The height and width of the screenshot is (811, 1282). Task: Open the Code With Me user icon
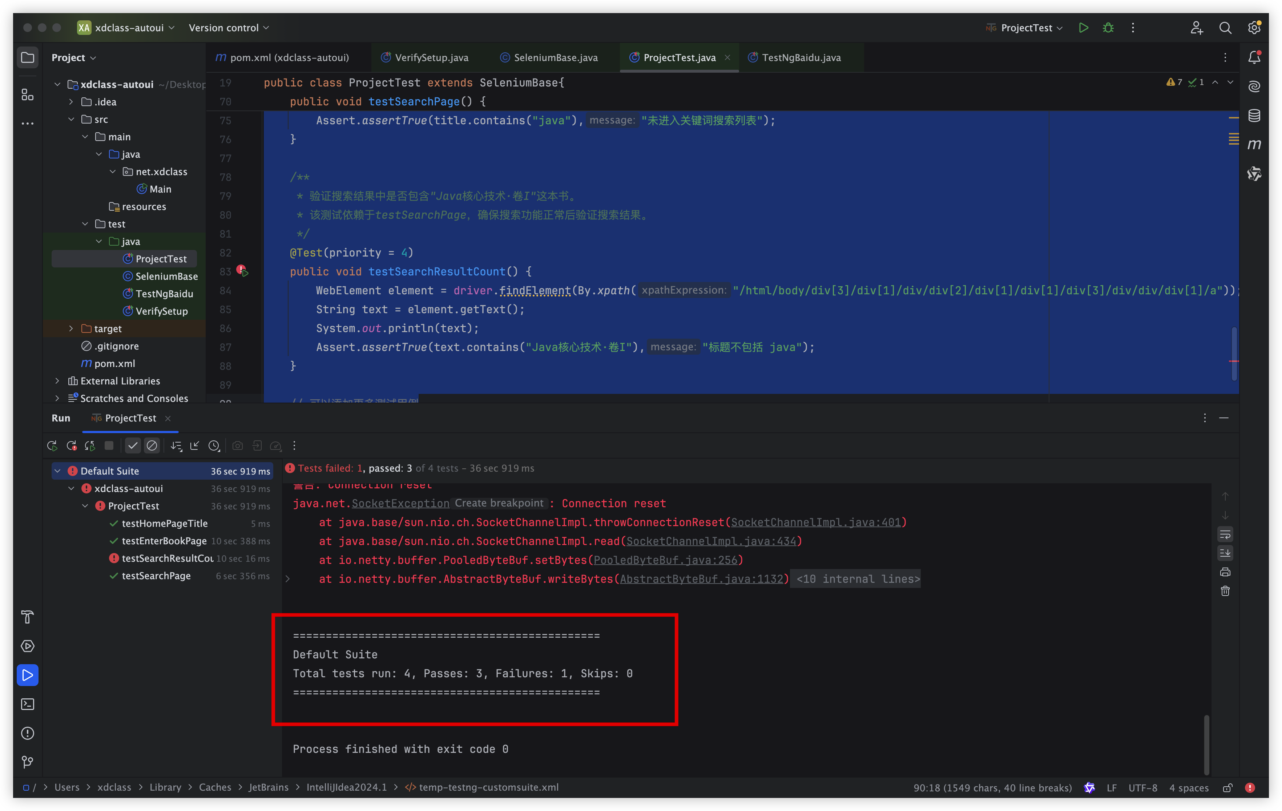pos(1196,28)
